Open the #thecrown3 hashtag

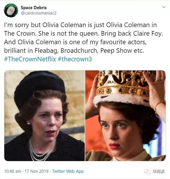[x=75, y=59]
